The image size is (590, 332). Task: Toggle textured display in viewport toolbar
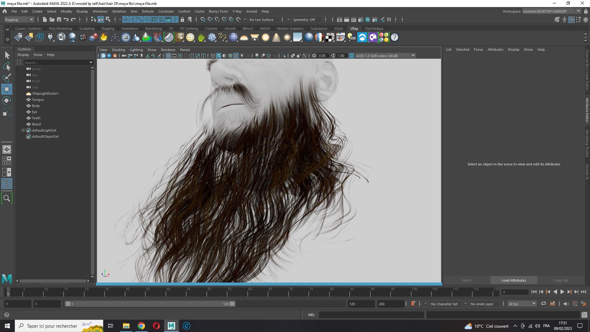click(236, 56)
